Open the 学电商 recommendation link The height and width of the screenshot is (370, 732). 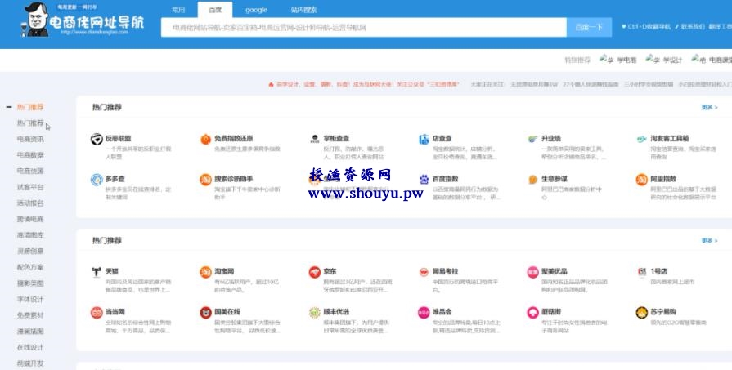pyautogui.click(x=617, y=60)
